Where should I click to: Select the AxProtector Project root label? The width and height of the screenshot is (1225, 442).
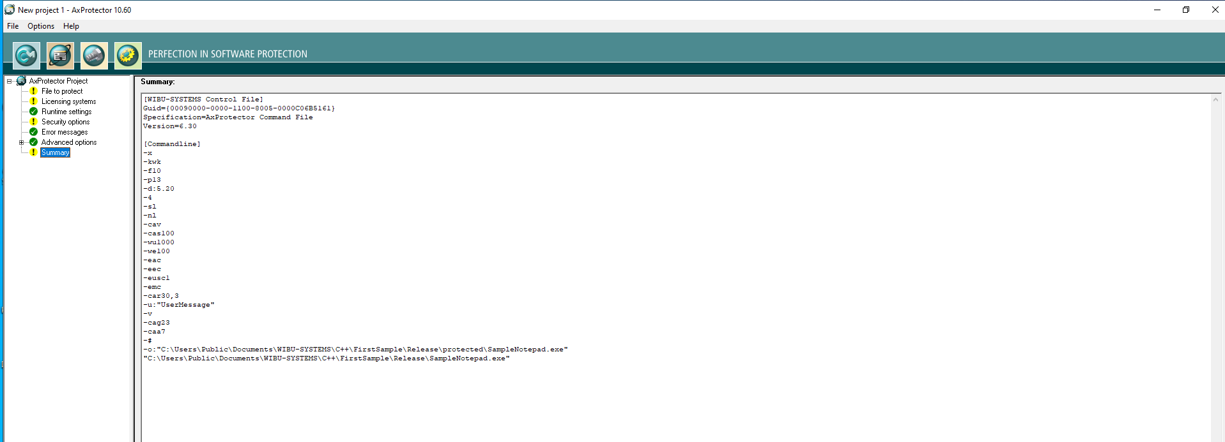click(58, 81)
